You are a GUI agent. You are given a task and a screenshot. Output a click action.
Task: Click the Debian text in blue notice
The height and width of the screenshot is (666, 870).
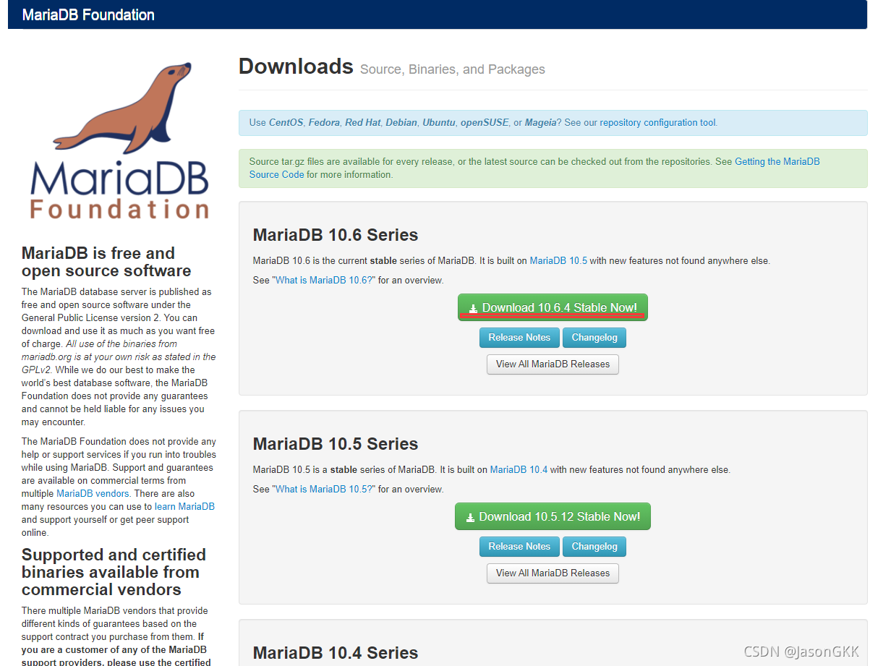[401, 123]
